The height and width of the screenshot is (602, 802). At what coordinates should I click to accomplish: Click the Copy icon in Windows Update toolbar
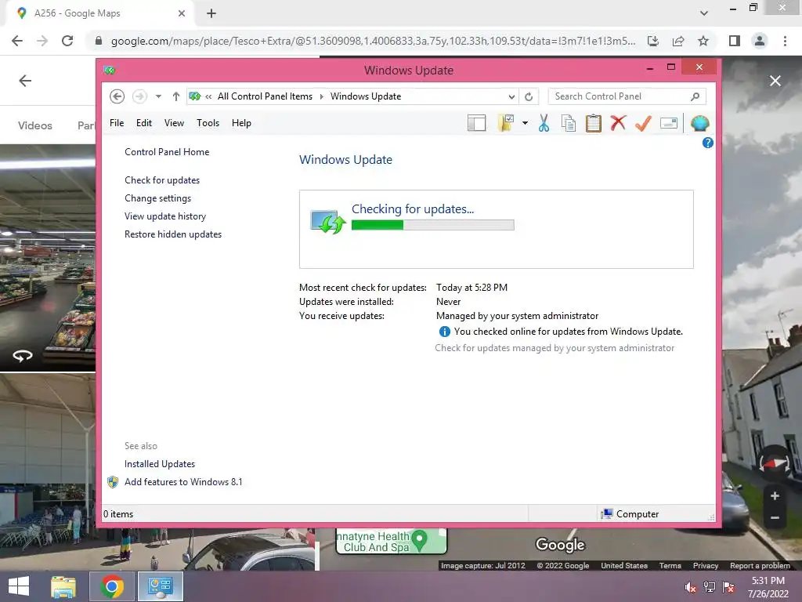569,123
